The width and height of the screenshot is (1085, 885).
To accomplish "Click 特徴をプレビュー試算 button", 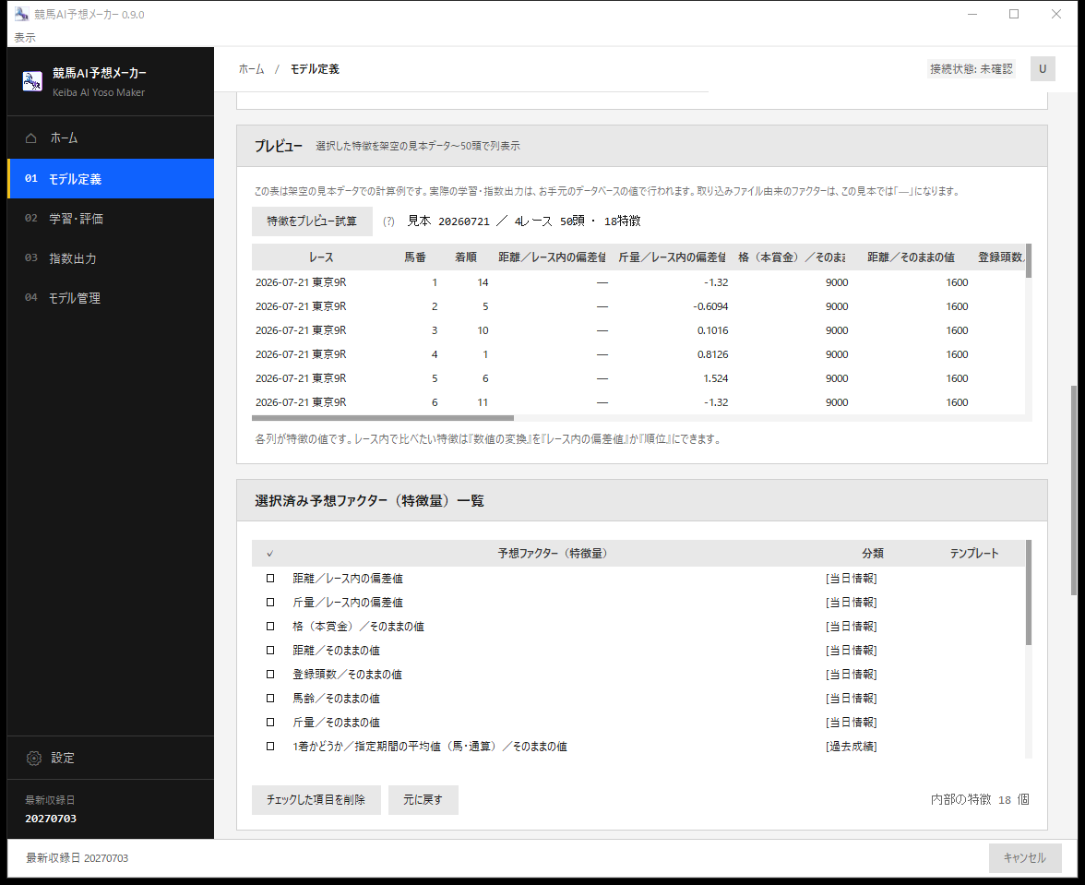I will [x=312, y=221].
